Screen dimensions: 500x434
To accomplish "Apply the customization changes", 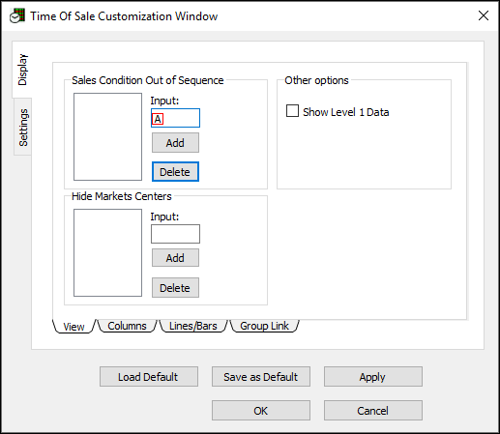I will [373, 376].
